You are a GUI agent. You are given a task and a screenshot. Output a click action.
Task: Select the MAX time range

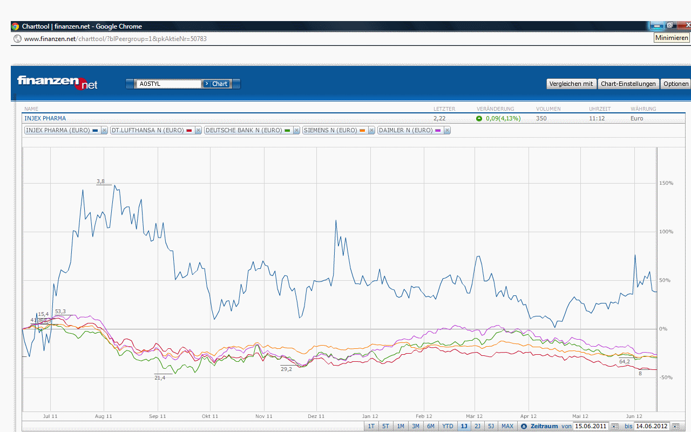point(507,427)
